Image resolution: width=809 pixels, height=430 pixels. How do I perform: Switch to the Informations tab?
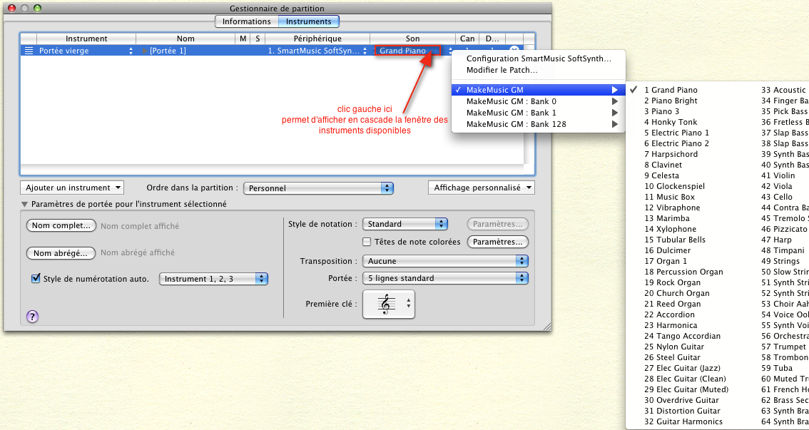(x=246, y=21)
